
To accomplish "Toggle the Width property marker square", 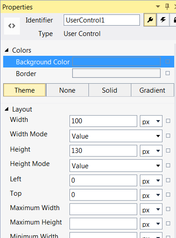I will [x=168, y=121].
